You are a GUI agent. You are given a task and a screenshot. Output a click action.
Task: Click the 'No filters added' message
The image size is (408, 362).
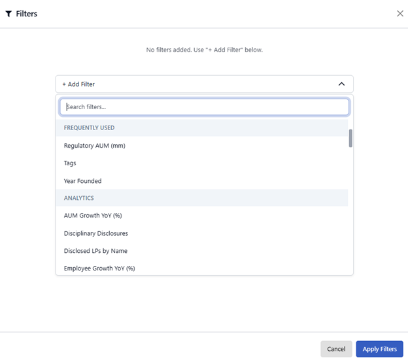204,50
